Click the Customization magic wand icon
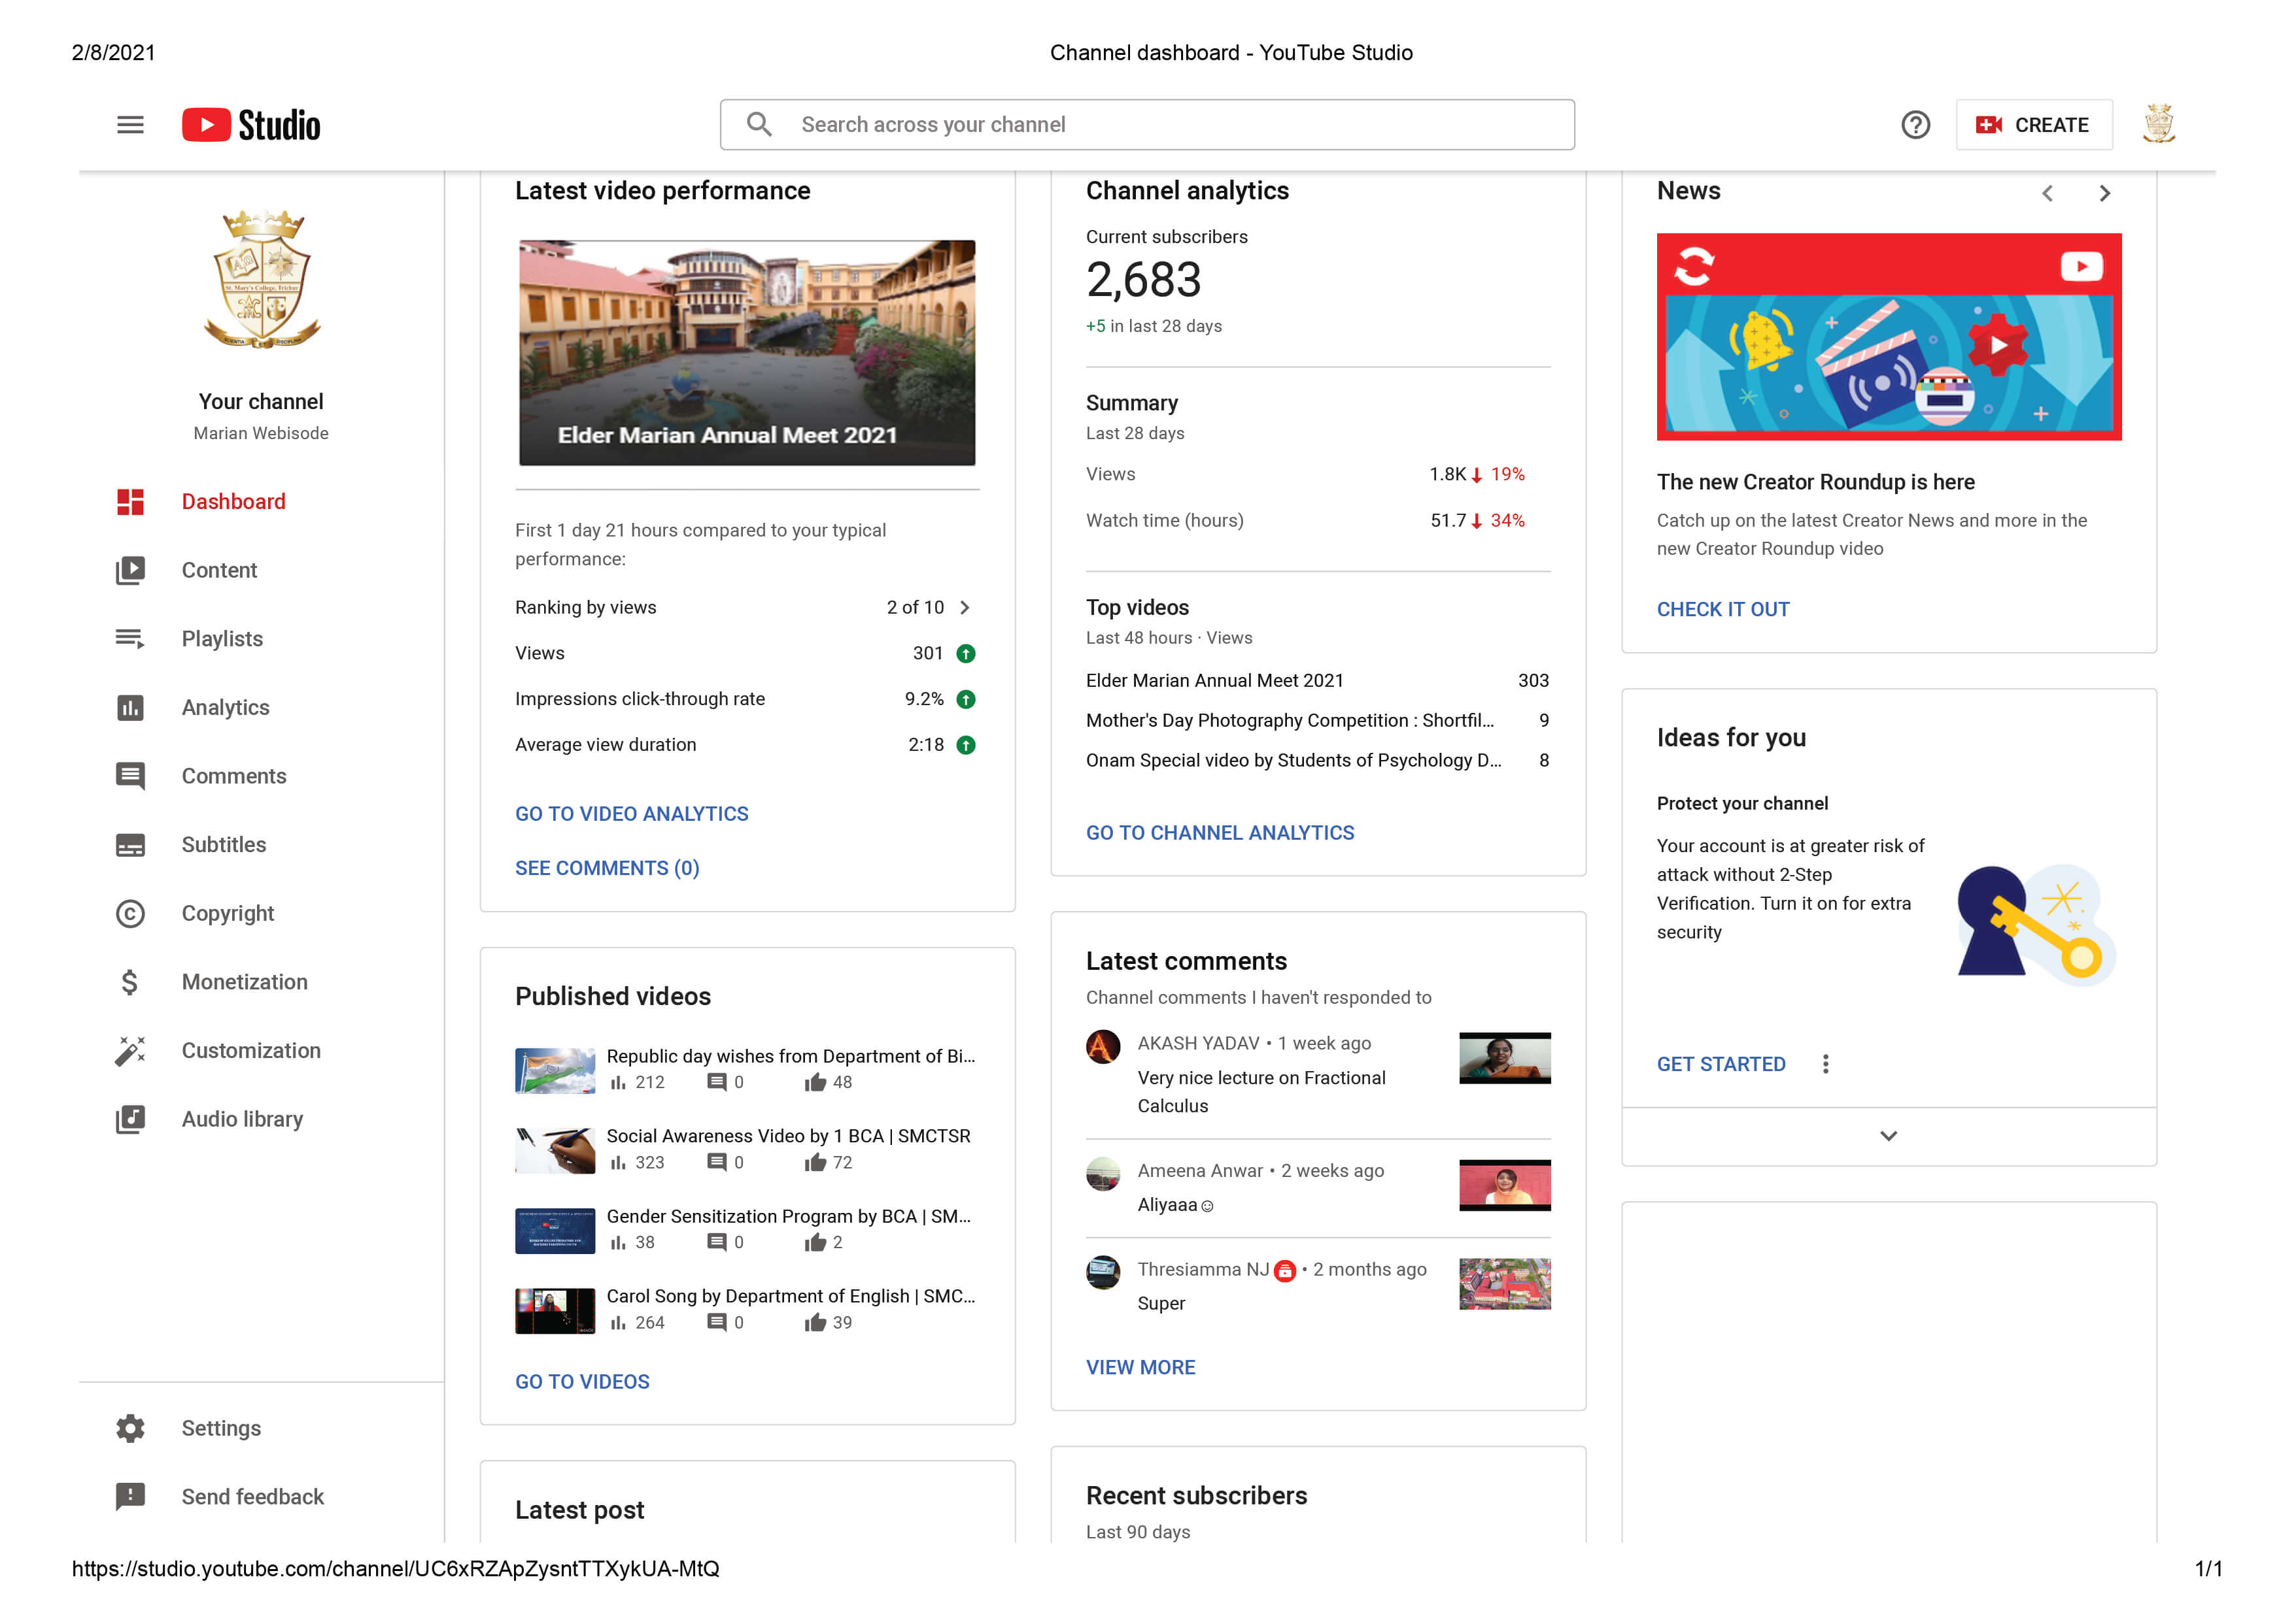 tap(130, 1050)
